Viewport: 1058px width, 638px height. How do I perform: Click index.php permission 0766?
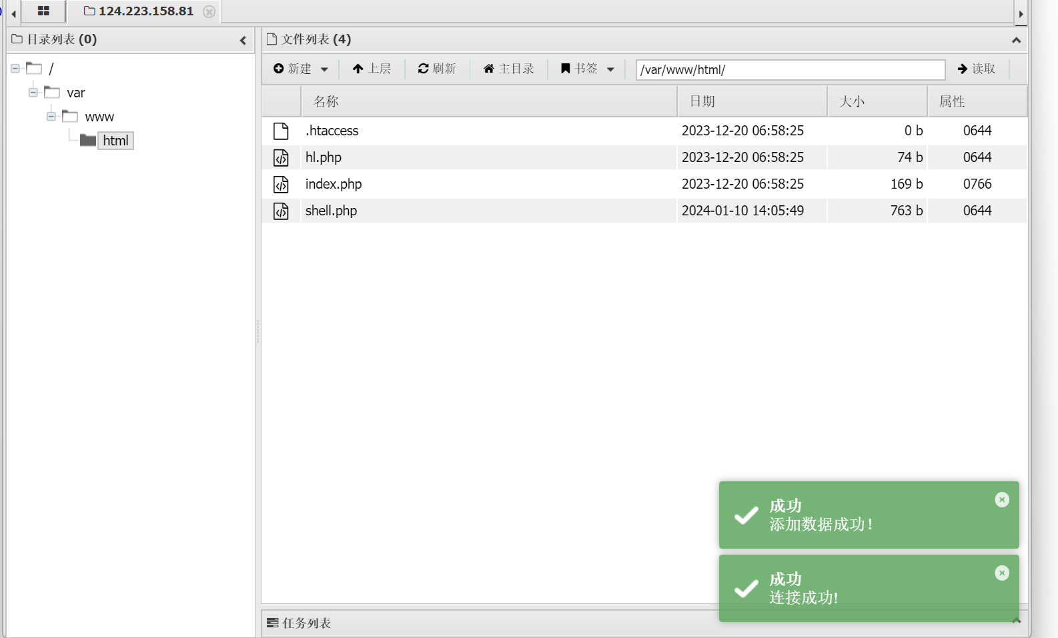977,184
